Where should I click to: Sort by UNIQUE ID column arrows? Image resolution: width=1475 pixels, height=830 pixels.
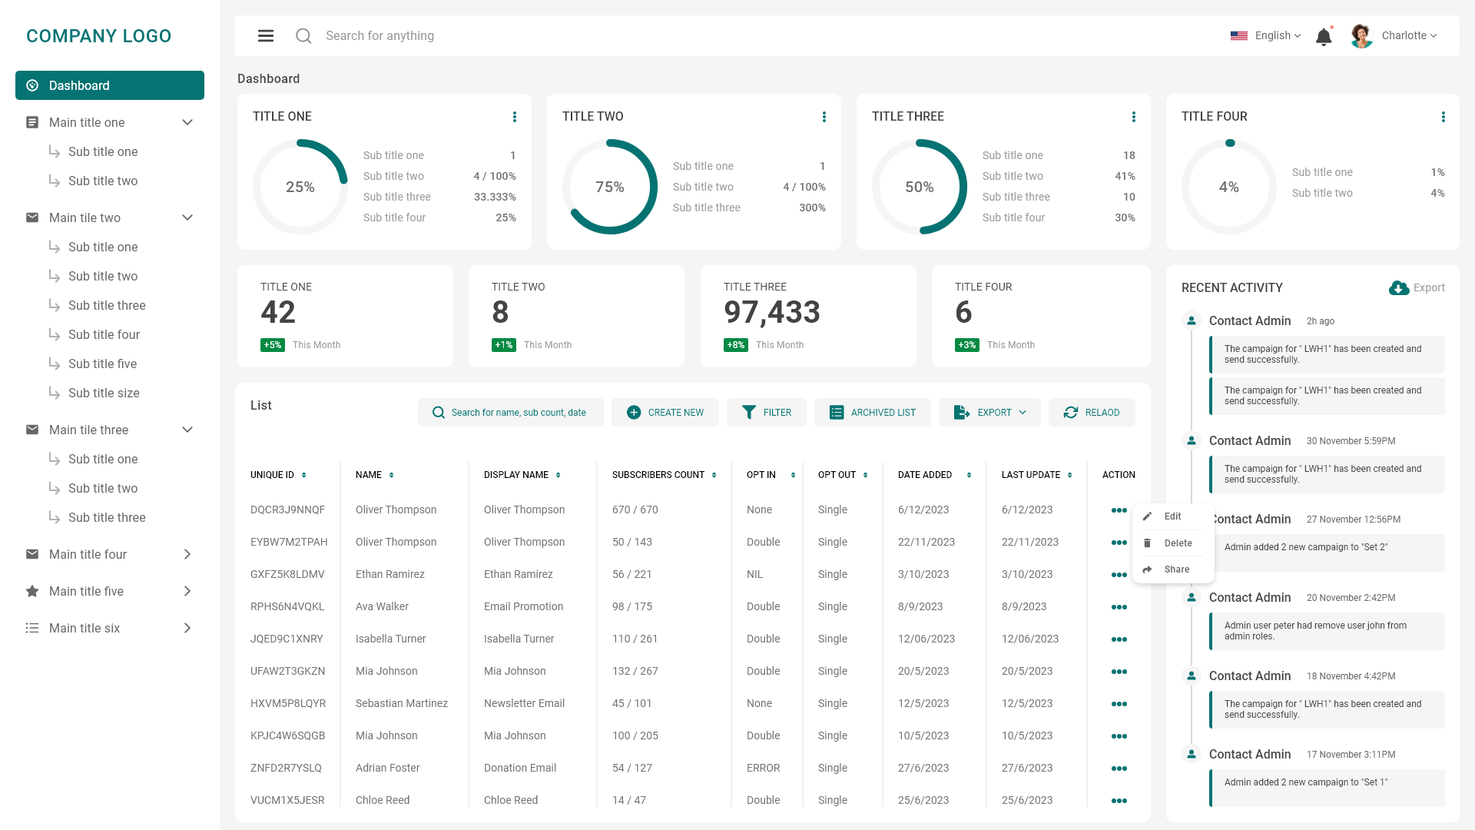304,475
